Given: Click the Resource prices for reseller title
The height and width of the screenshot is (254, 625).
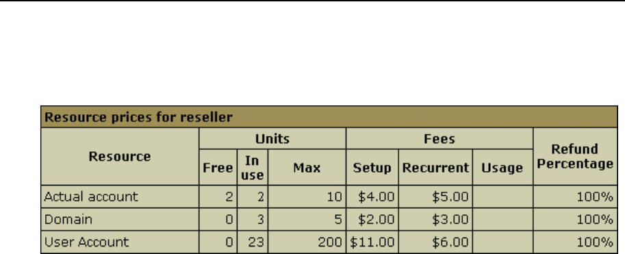Looking at the screenshot, I should coord(138,117).
